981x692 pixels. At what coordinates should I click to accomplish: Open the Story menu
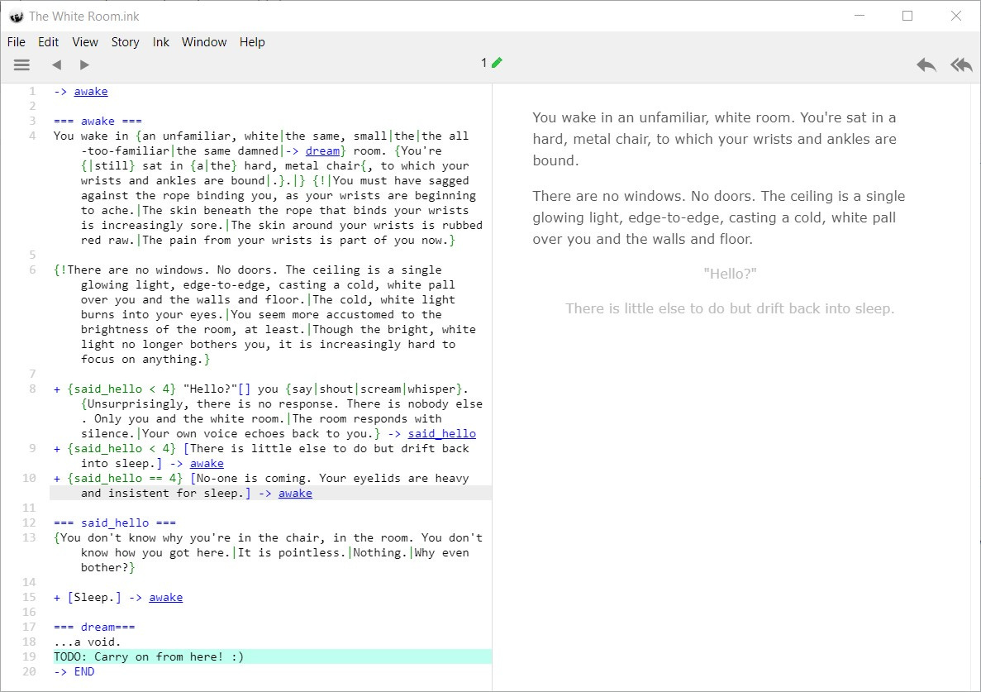125,41
